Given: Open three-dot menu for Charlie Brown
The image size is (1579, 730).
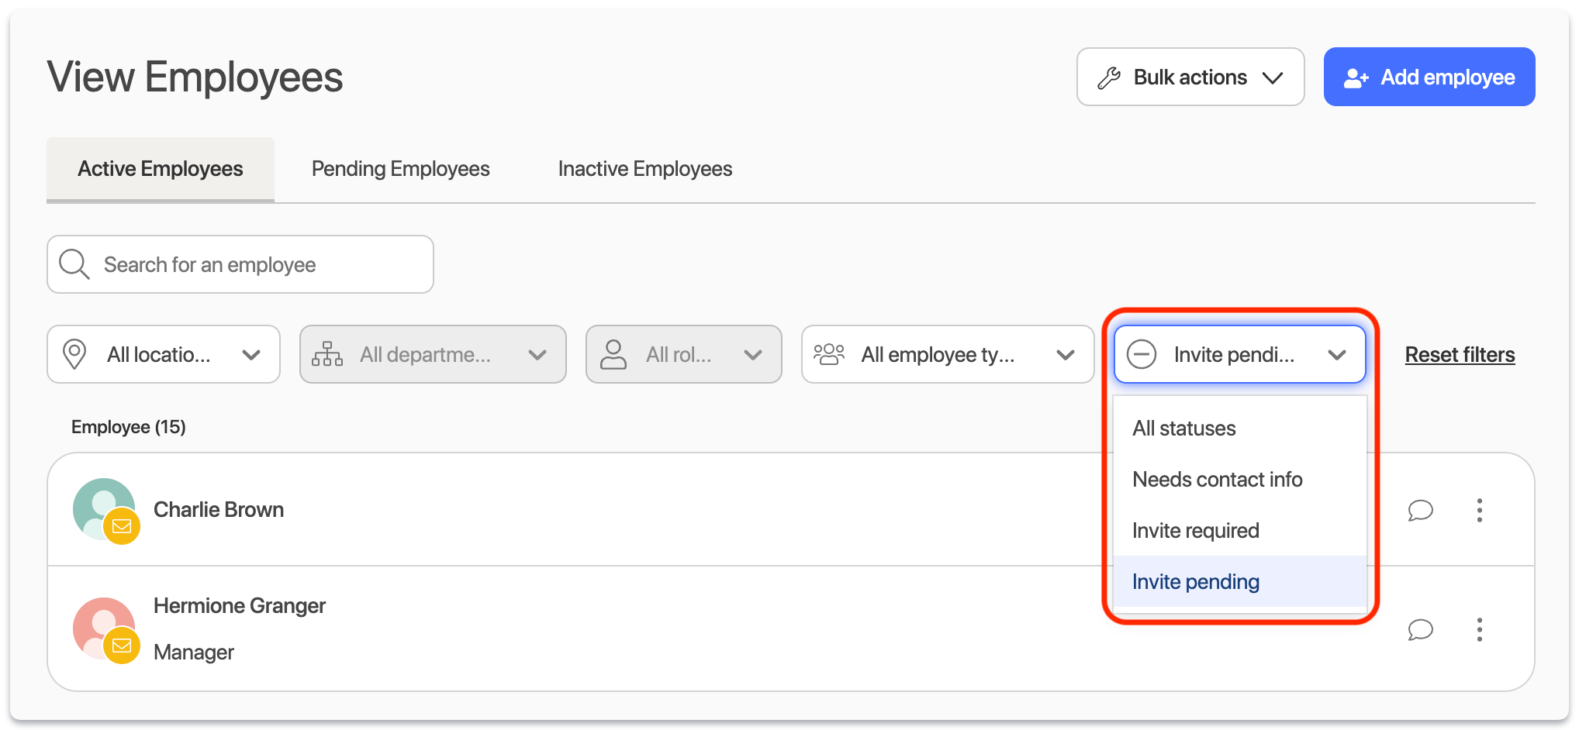Looking at the screenshot, I should point(1479,510).
